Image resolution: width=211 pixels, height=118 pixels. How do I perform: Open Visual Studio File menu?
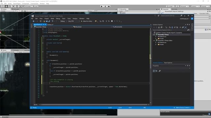(32, 19)
